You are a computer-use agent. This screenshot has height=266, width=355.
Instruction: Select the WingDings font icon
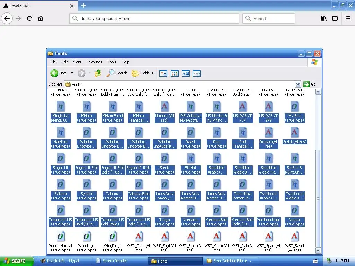113,236
